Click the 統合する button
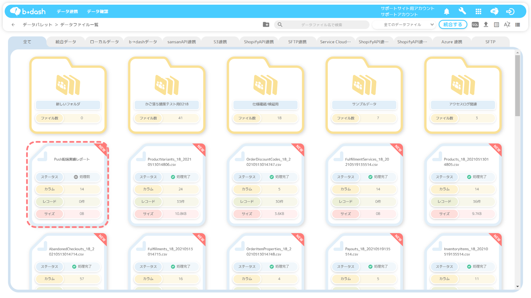Viewport: 531px width, 298px height. [x=453, y=25]
